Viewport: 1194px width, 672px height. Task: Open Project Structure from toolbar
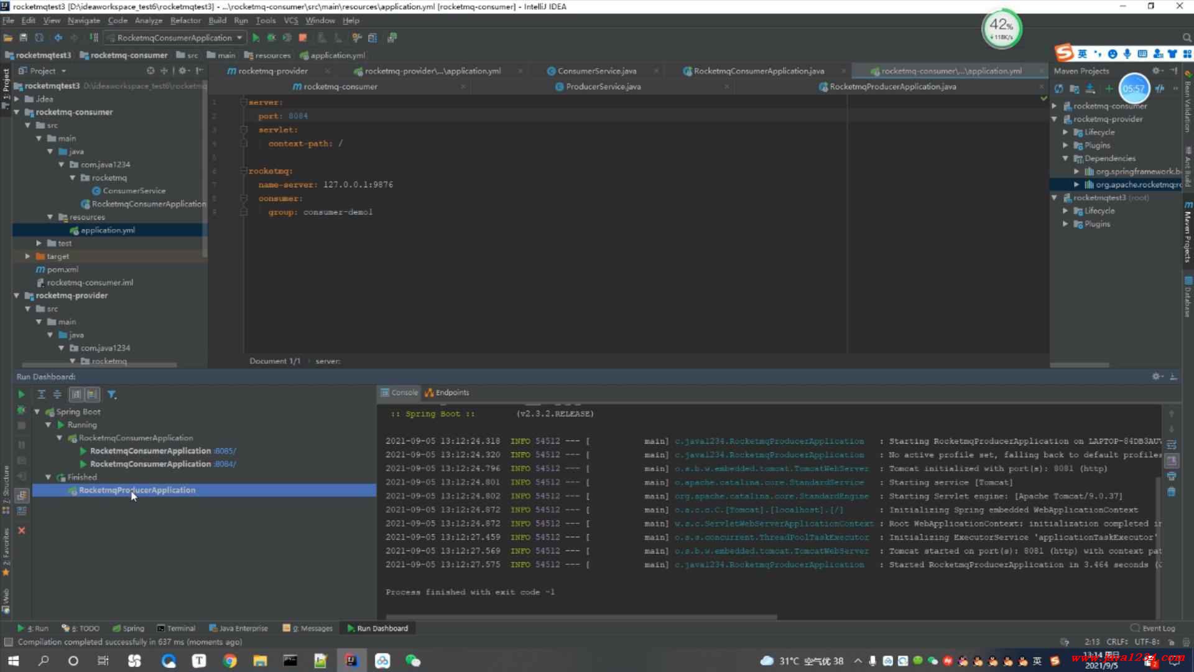click(373, 38)
